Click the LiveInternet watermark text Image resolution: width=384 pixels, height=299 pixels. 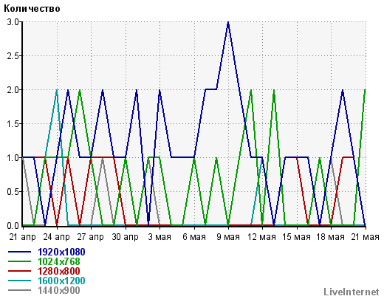[x=352, y=292]
